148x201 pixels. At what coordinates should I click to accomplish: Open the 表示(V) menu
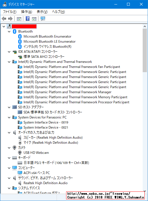pyautogui.click(x=42, y=12)
